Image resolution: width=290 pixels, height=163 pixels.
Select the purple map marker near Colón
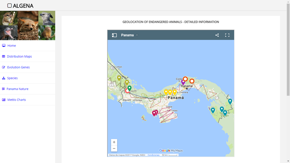183,82
